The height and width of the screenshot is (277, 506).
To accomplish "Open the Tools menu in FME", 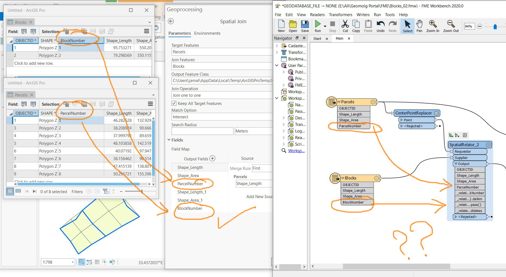I will coord(390,15).
